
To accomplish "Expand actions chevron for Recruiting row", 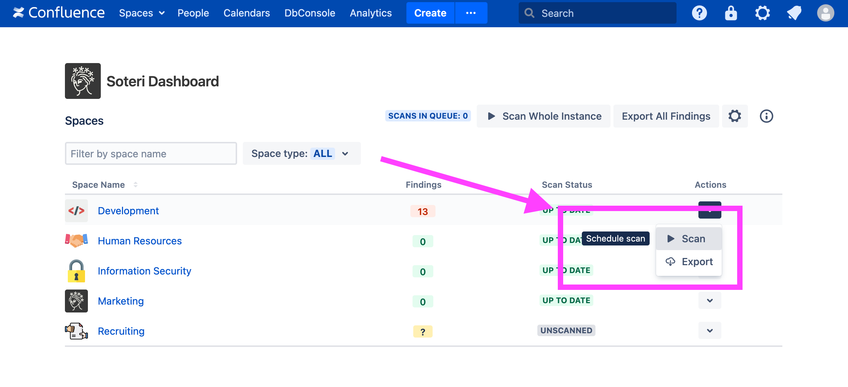I will coord(710,330).
